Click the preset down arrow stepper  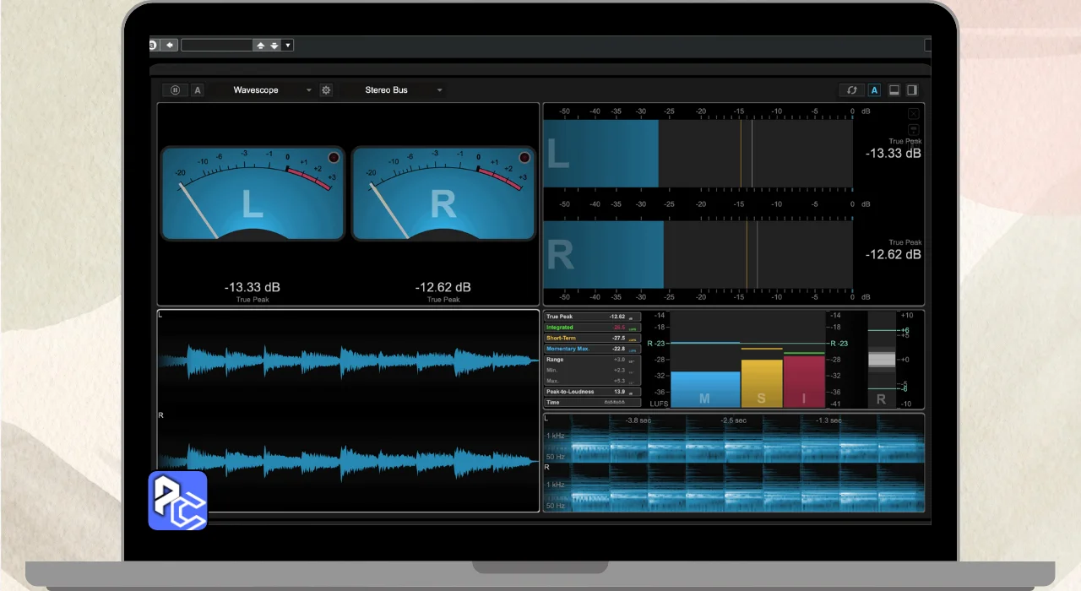pos(274,46)
